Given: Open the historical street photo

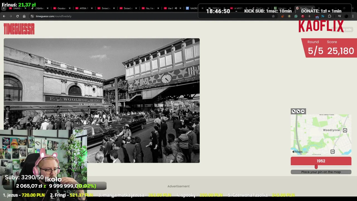Looking at the screenshot, I should pyautogui.click(x=102, y=100).
